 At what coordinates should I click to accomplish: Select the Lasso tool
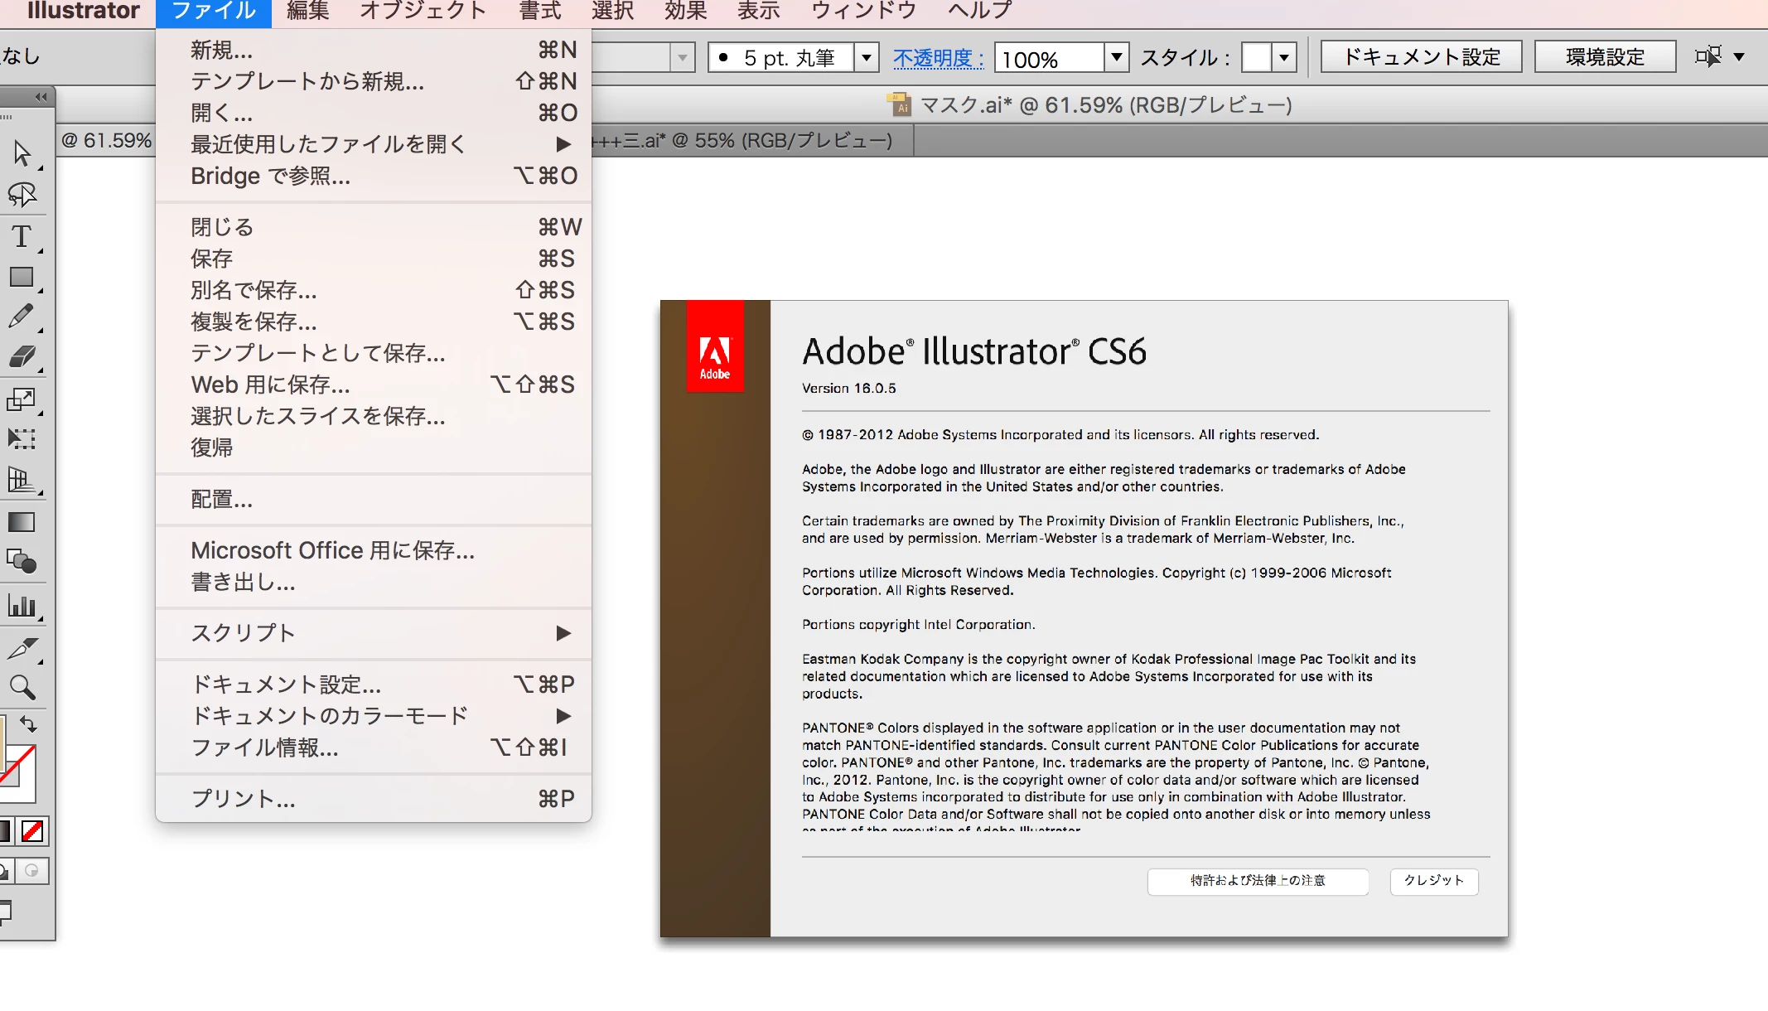(22, 195)
